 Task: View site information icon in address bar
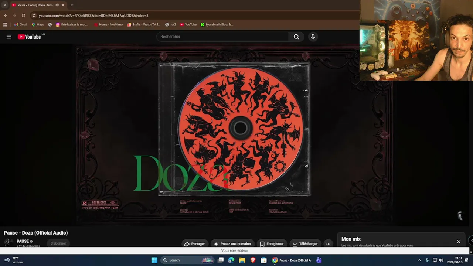pos(34,16)
